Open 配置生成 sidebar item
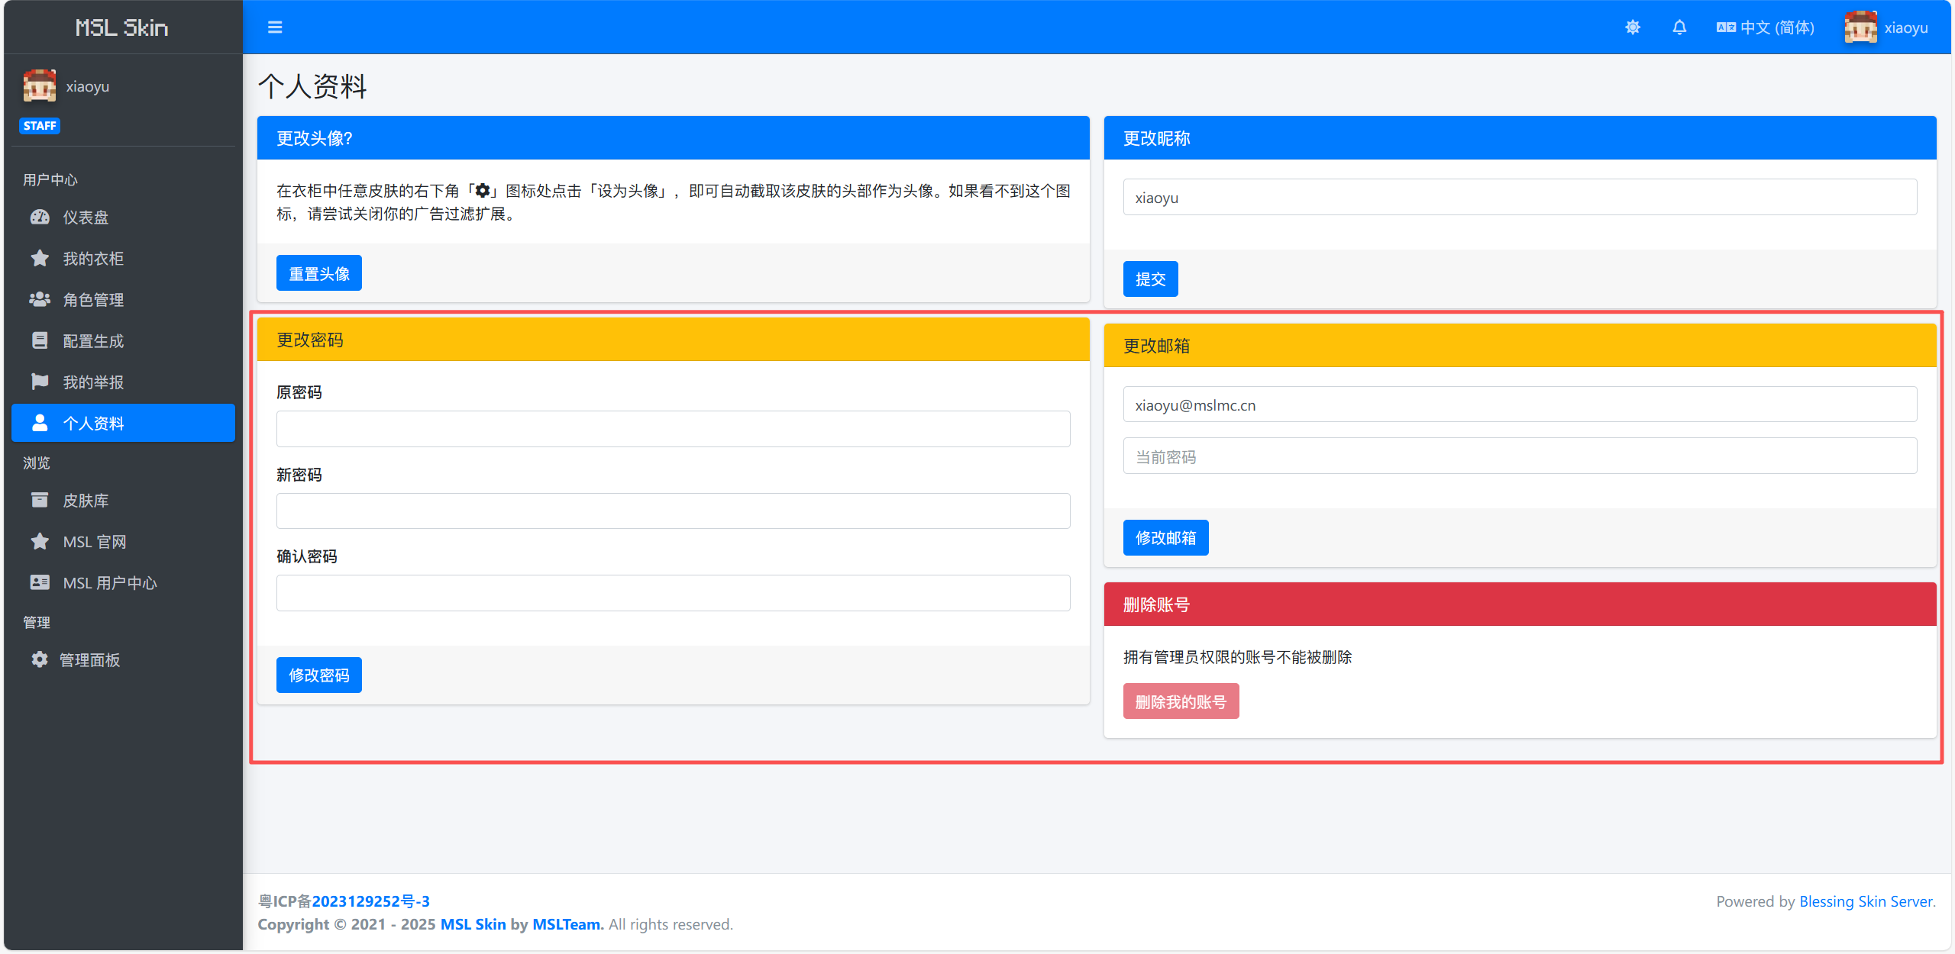This screenshot has height=954, width=1955. (x=93, y=341)
